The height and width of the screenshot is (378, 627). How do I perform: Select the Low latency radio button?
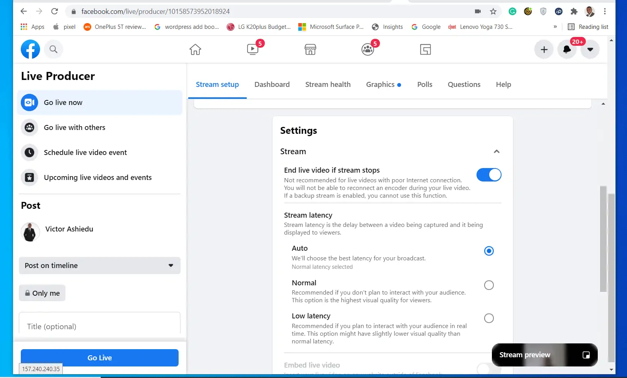click(x=489, y=318)
